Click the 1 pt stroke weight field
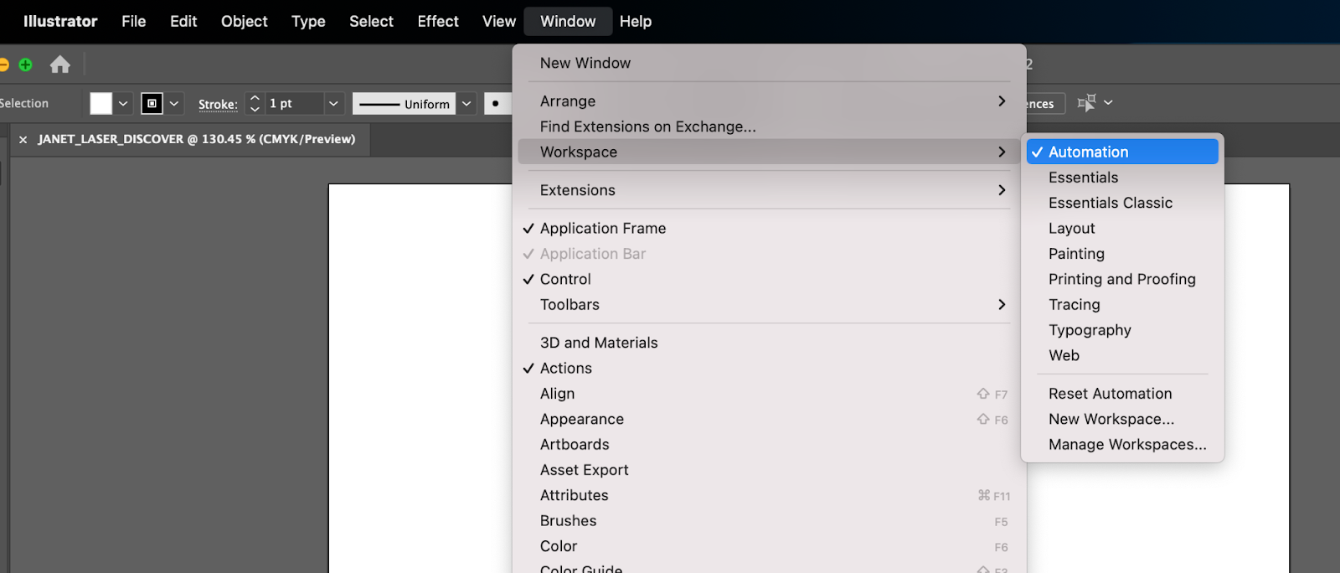 [294, 103]
